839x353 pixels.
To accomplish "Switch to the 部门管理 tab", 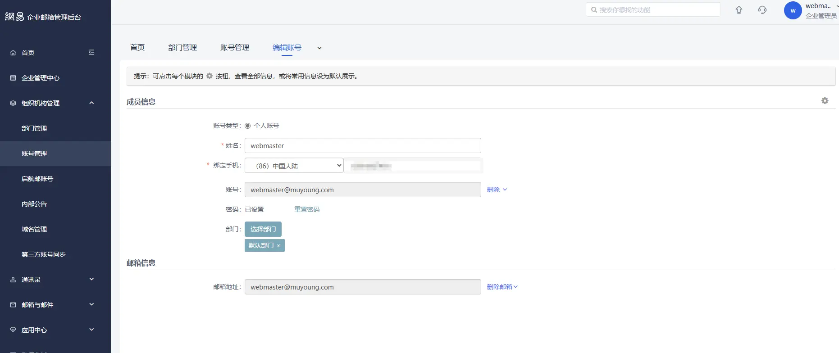I will point(182,48).
